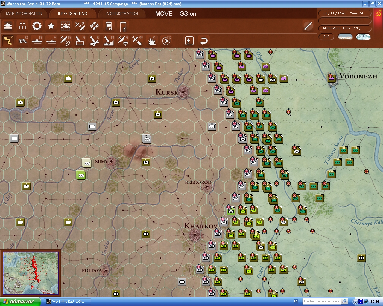Select the Kharkov city hex

[195, 235]
